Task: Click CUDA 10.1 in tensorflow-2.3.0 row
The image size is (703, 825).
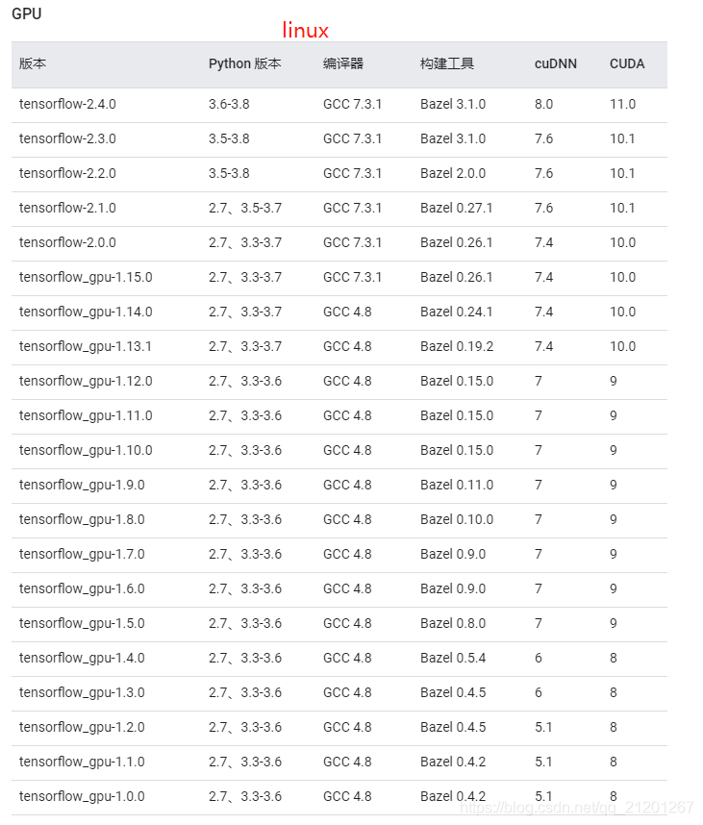Action: point(622,138)
